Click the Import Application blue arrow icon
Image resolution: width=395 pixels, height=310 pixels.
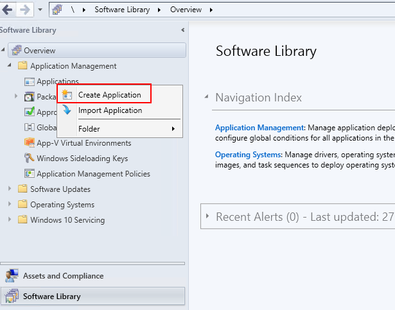[x=67, y=110]
